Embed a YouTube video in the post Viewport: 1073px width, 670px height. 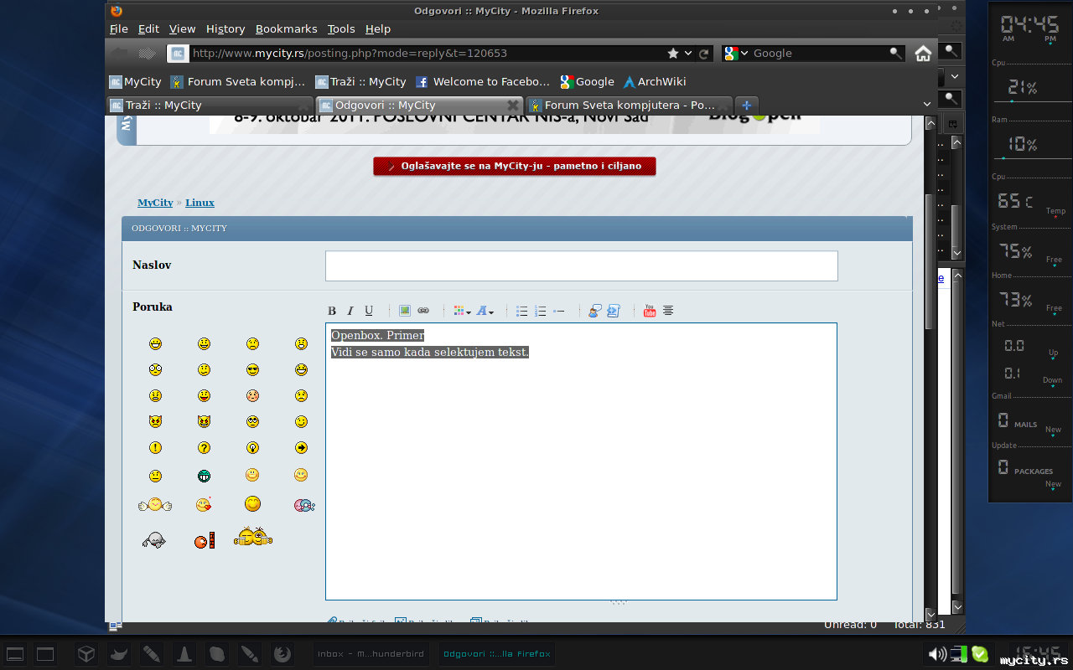click(650, 311)
